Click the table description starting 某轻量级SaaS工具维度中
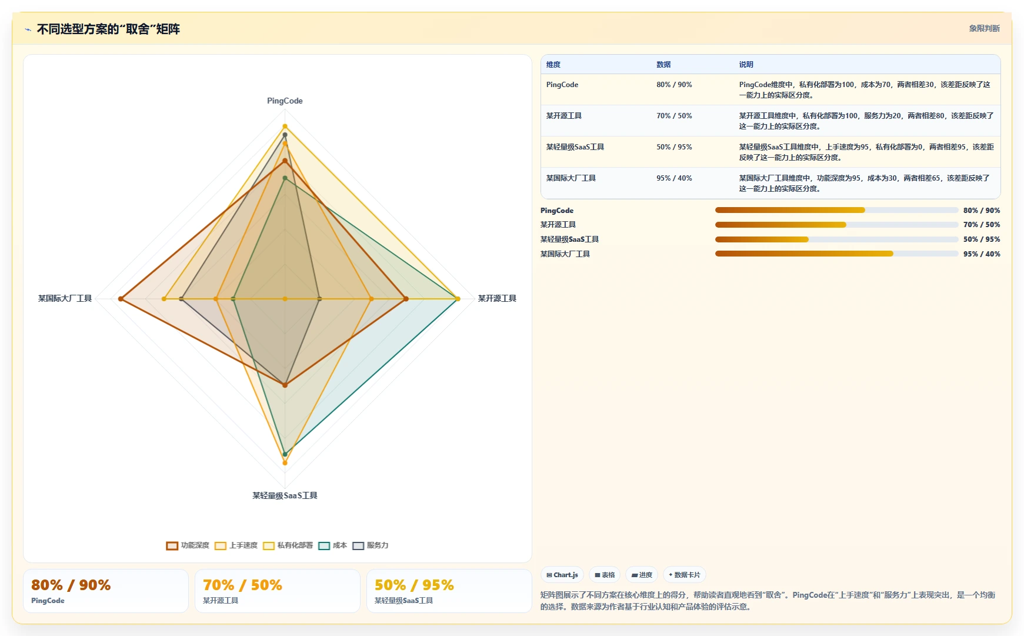1024x636 pixels. pos(866,152)
